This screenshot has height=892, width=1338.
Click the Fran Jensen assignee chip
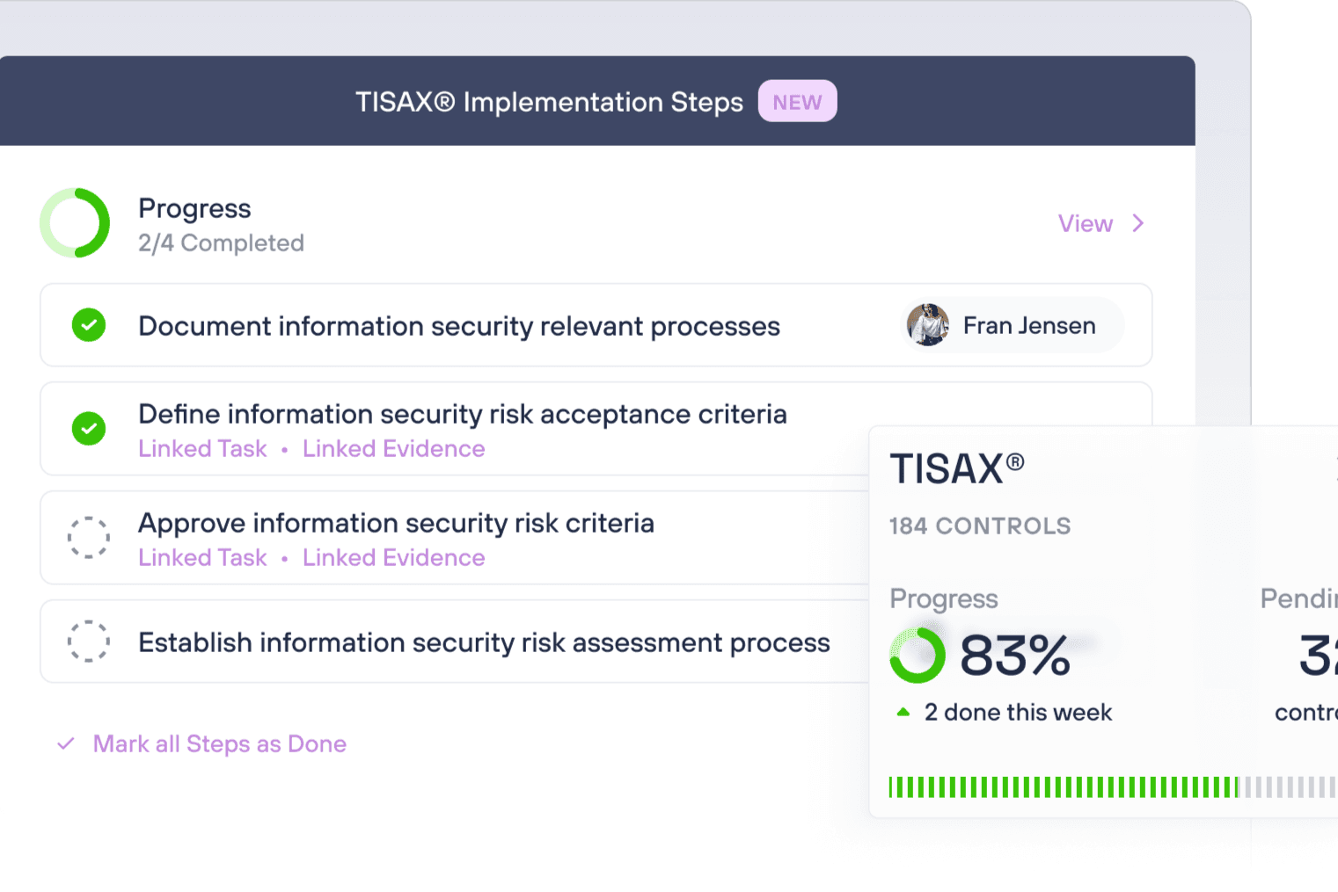tap(1013, 325)
